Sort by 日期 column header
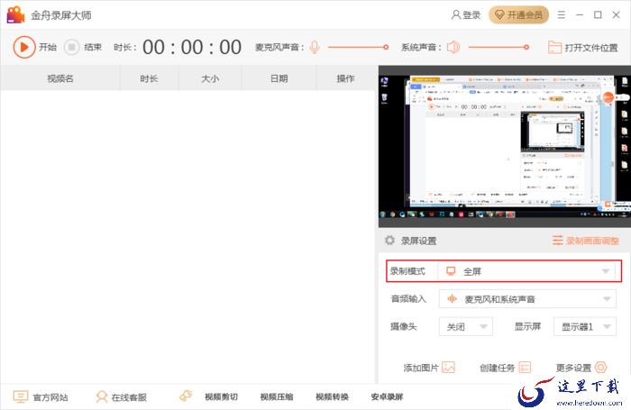 279,78
